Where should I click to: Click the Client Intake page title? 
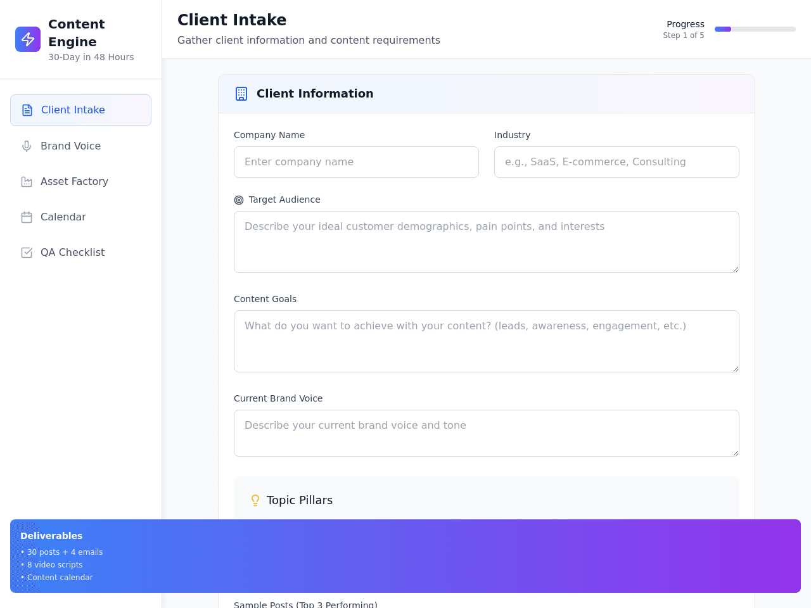pos(232,20)
